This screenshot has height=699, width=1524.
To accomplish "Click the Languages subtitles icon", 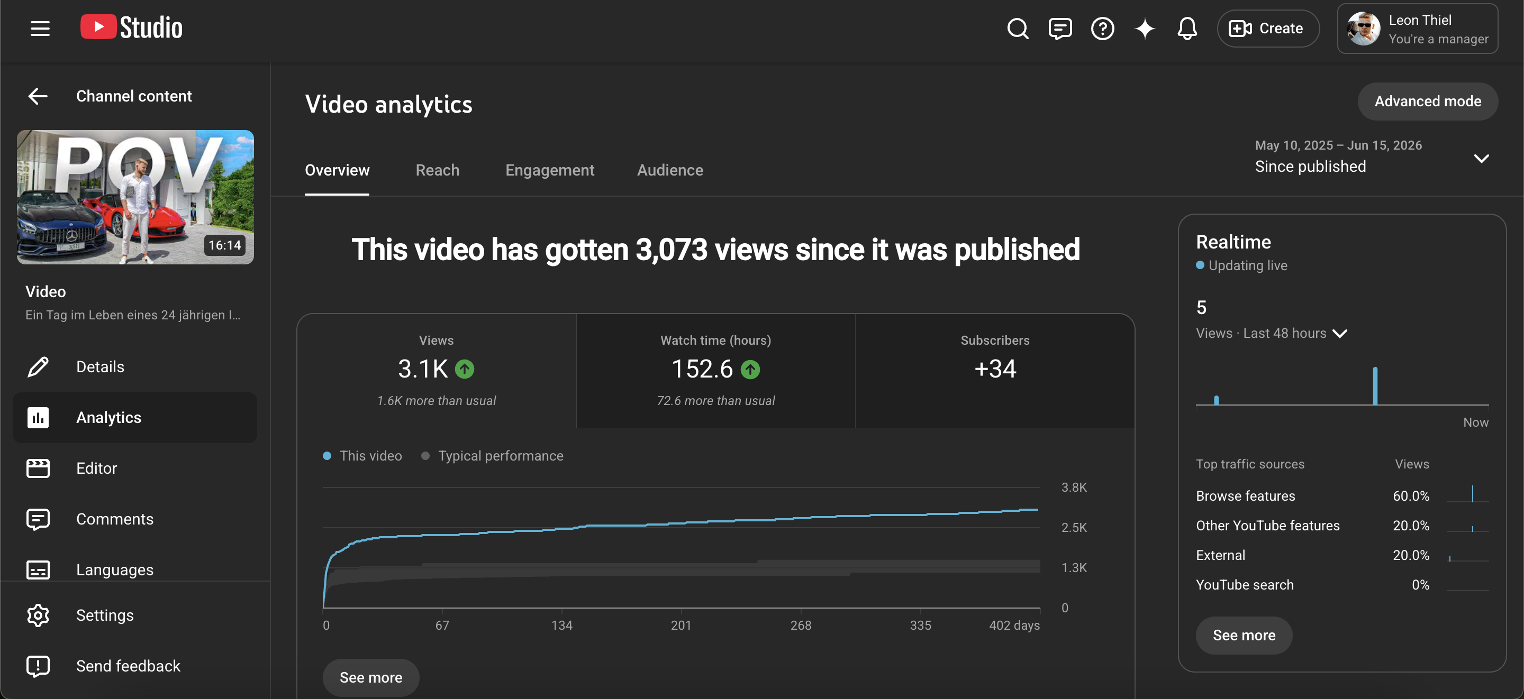I will coord(38,569).
